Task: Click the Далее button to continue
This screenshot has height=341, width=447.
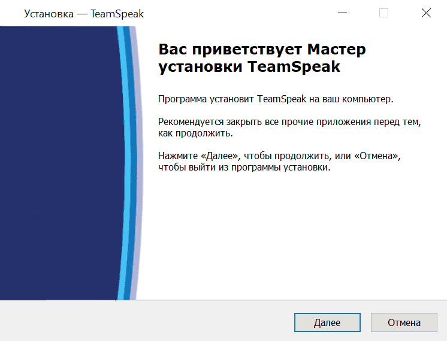Action: 327,322
